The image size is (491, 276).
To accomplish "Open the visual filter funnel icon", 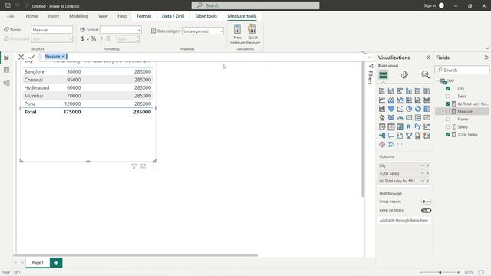I will pyautogui.click(x=134, y=166).
